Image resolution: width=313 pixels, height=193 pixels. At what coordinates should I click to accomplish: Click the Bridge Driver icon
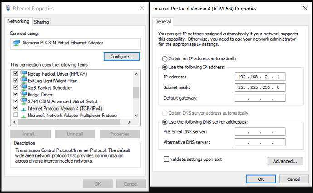(x=23, y=95)
